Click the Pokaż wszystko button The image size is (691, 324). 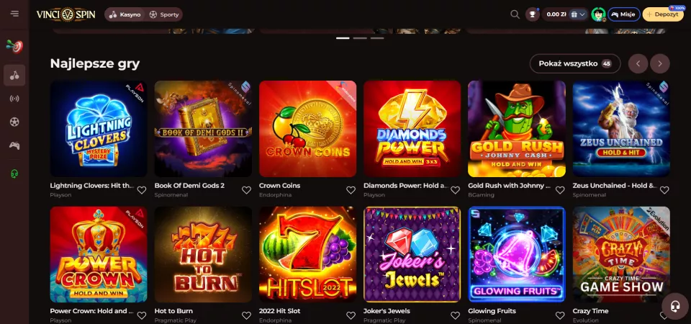pyautogui.click(x=574, y=63)
